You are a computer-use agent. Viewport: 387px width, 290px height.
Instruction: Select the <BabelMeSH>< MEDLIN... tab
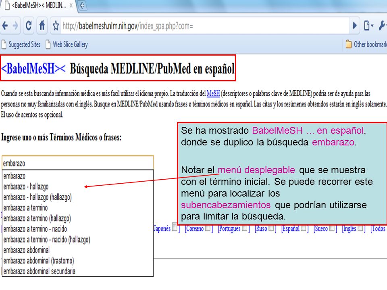(x=39, y=6)
